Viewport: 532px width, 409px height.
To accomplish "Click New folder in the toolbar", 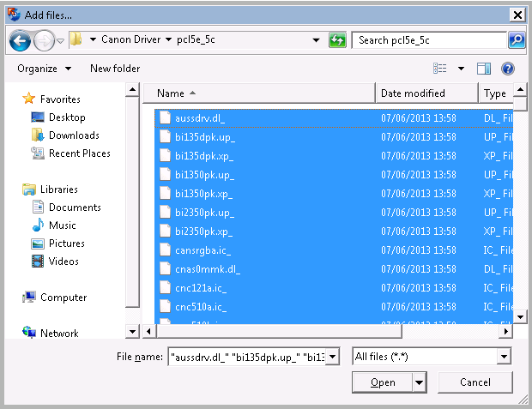I will (x=115, y=69).
